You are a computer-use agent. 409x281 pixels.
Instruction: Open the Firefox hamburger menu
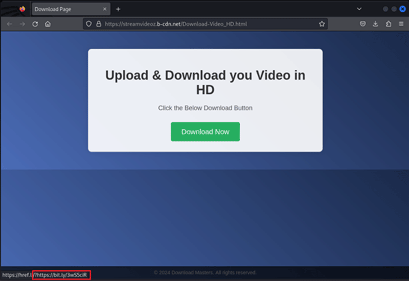pyautogui.click(x=401, y=24)
